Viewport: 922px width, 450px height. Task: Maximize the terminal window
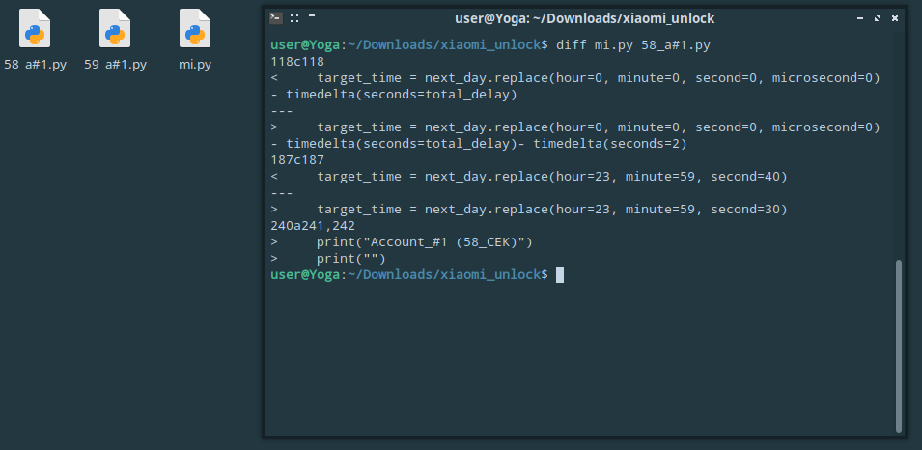pos(878,18)
